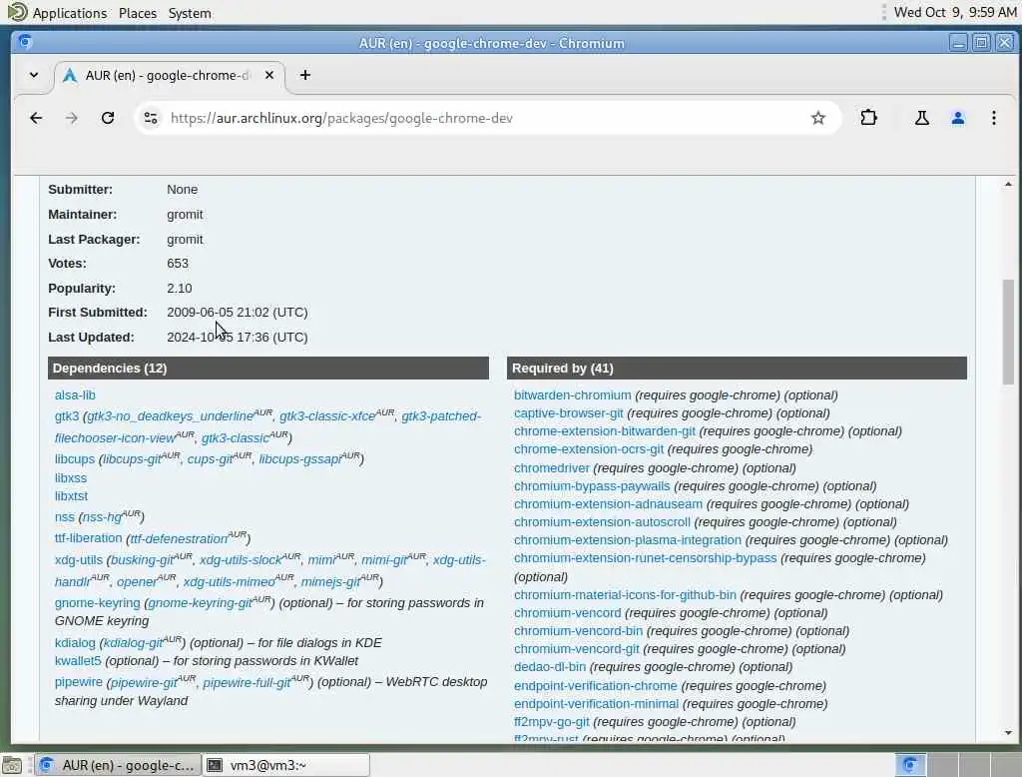Open the libxss dependency link
Screen dimensions: 1022x777
tap(71, 478)
